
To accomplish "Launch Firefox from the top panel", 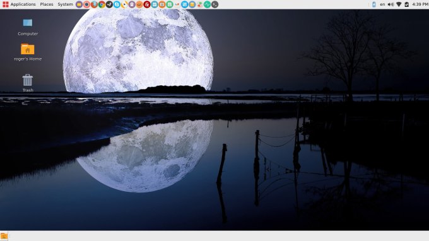I will 94,4.
